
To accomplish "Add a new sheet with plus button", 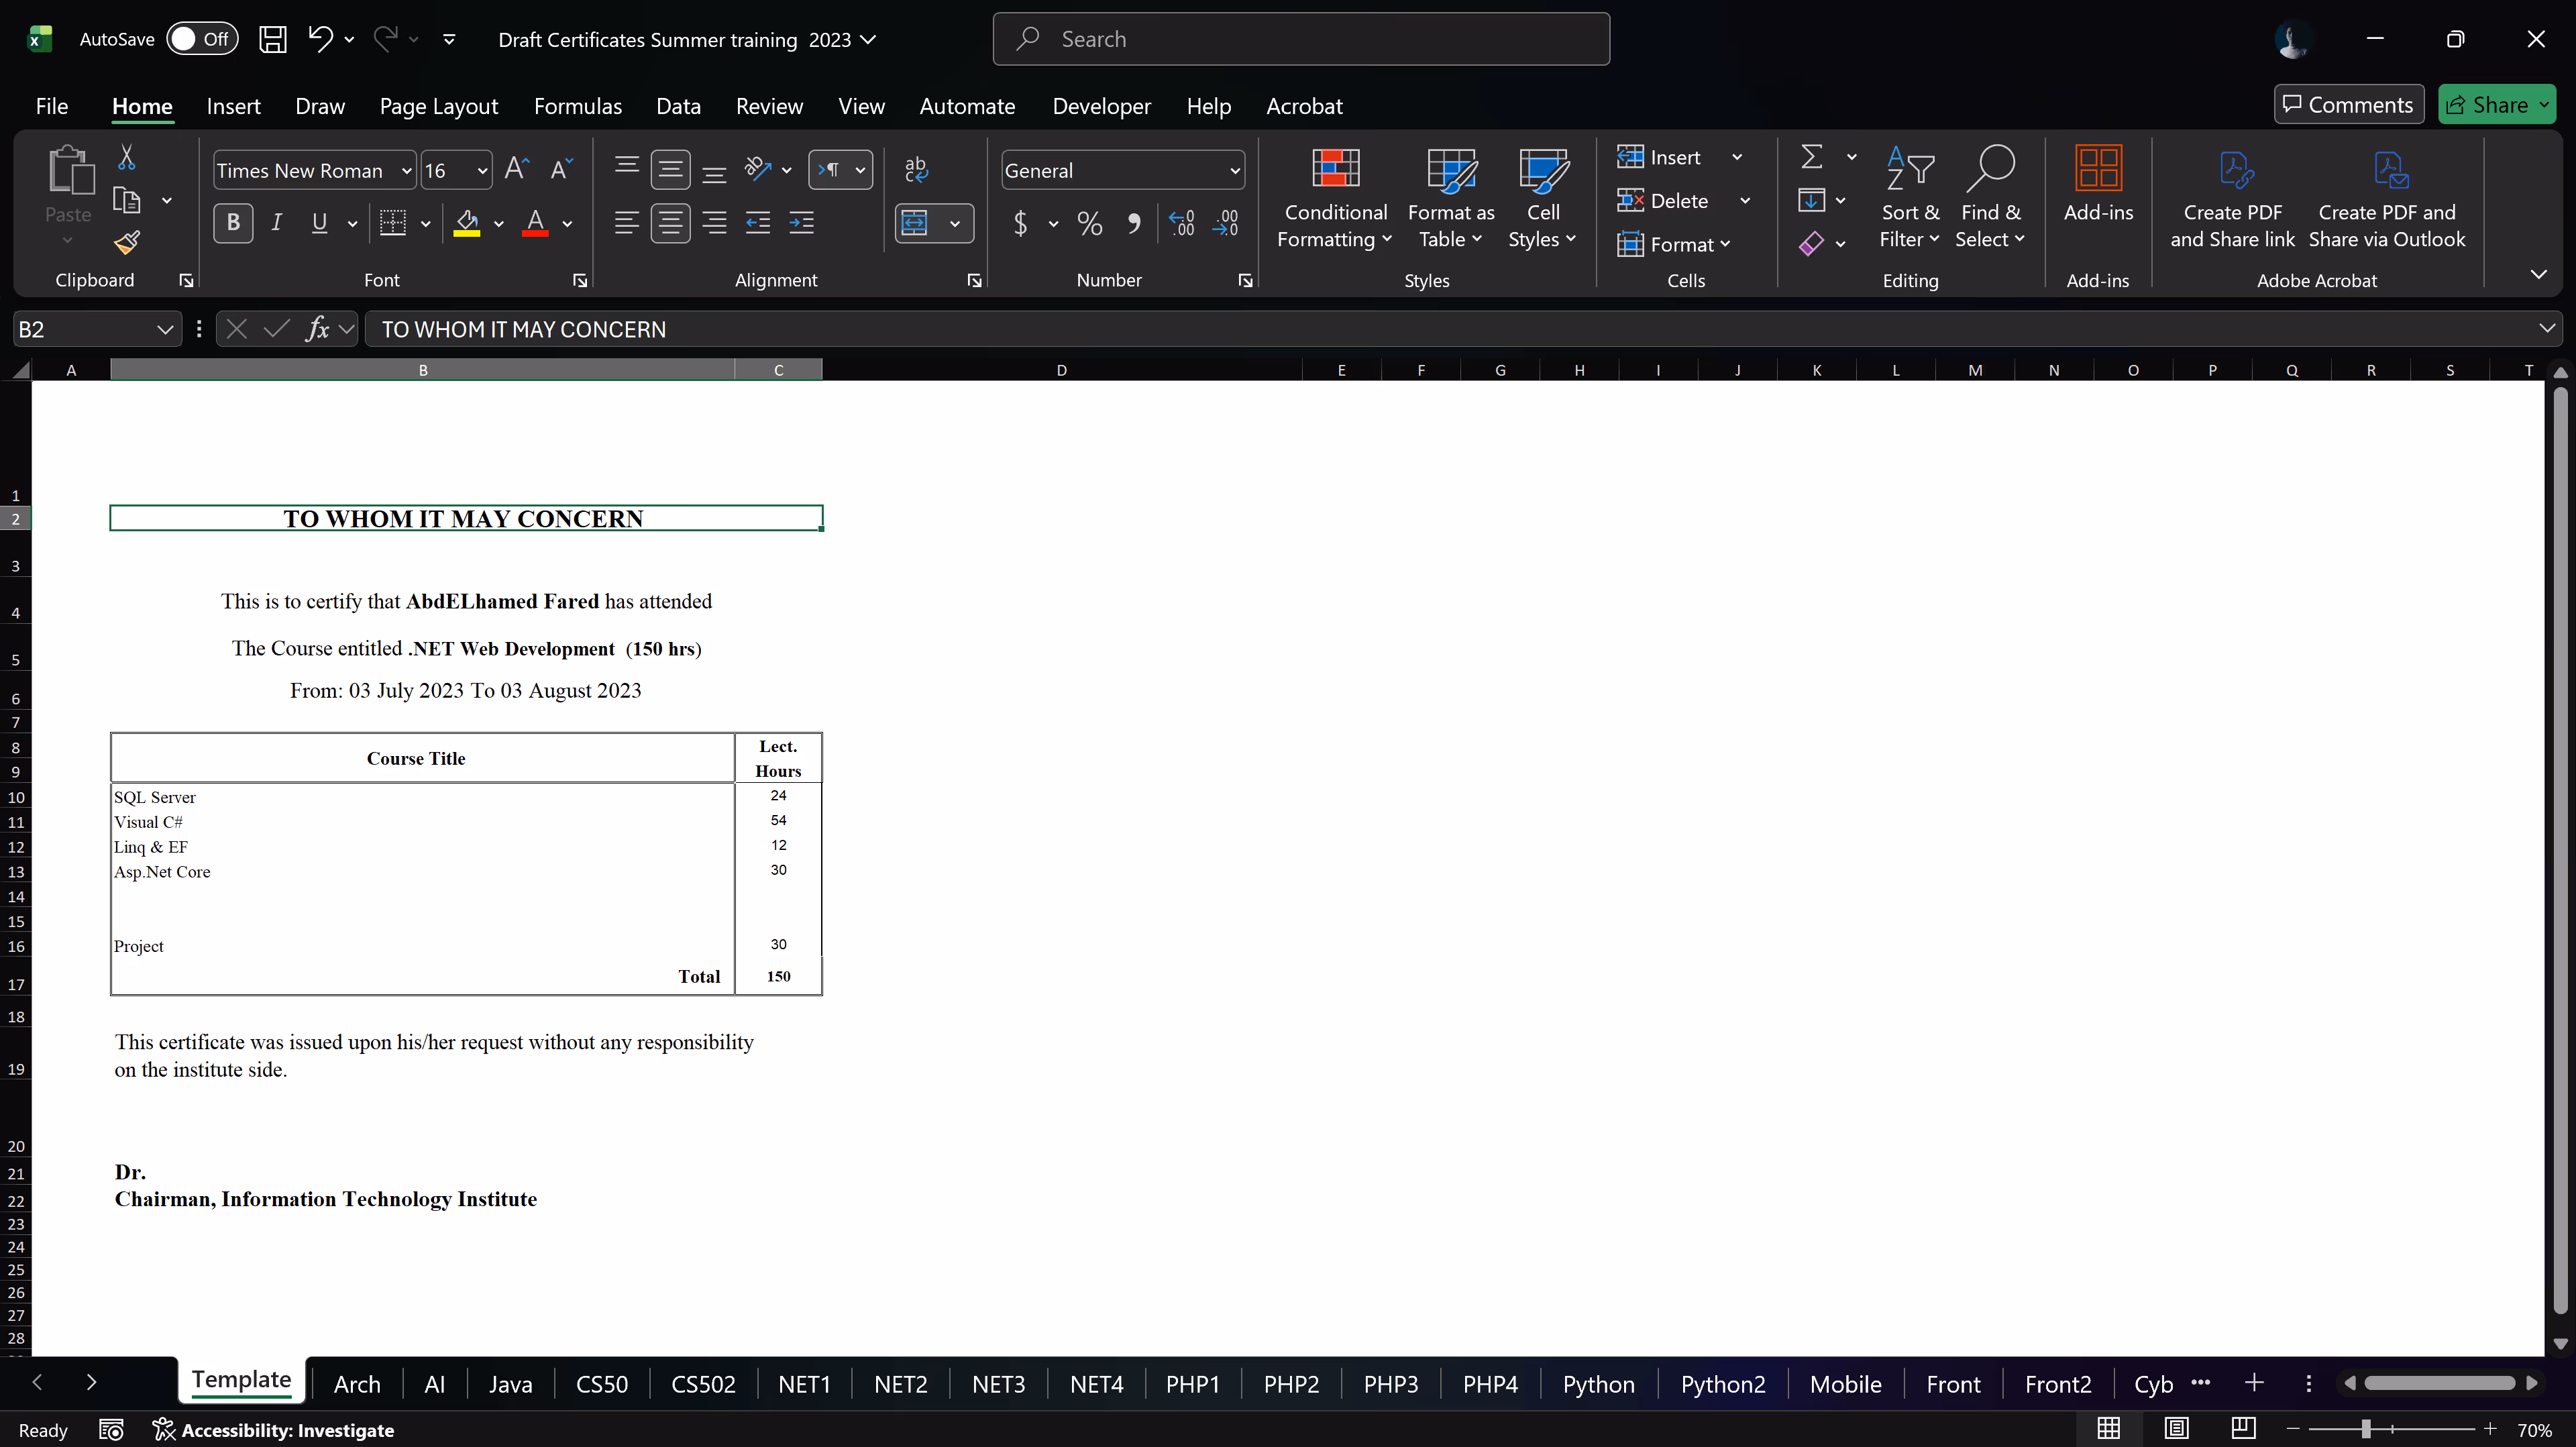I will point(2254,1383).
